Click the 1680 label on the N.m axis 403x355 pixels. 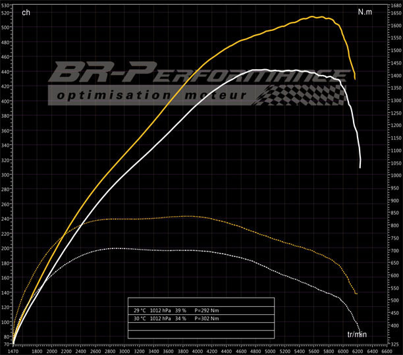pos(394,5)
